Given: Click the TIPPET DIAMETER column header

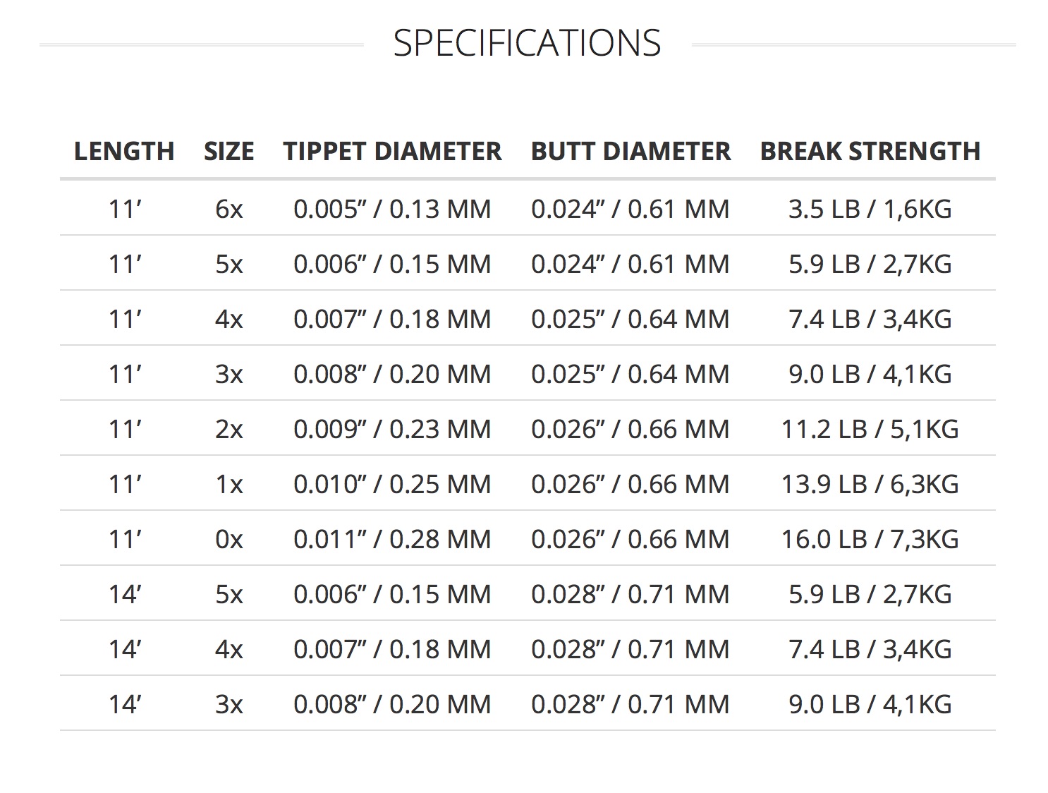Looking at the screenshot, I should tap(392, 151).
